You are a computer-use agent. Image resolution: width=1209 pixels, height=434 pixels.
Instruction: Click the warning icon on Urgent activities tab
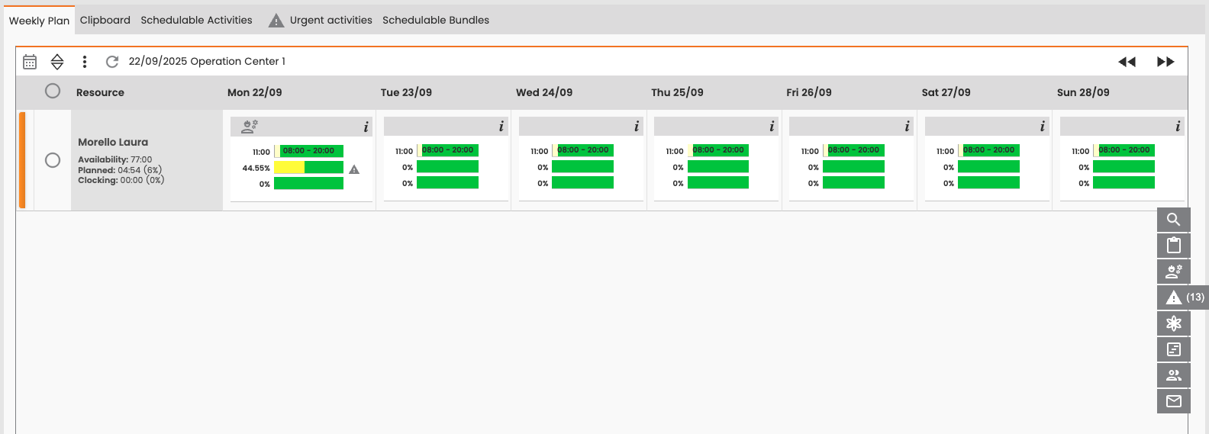click(276, 21)
